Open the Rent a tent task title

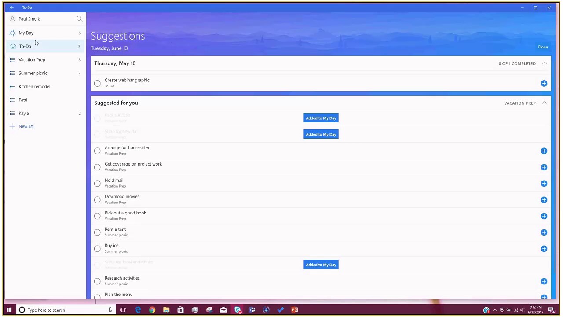coord(115,229)
